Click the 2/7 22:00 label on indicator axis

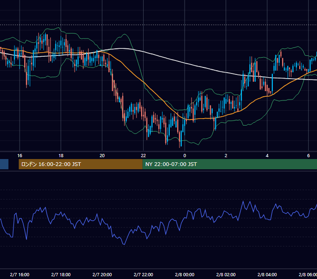point(143,274)
